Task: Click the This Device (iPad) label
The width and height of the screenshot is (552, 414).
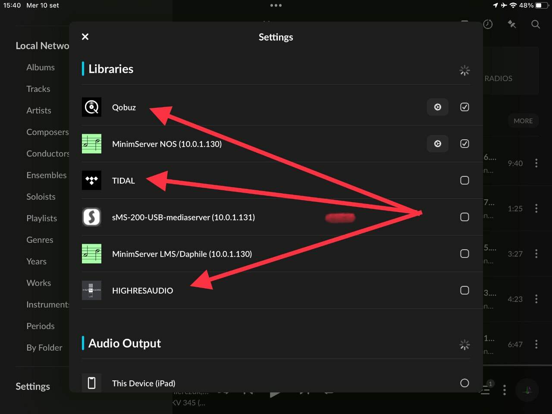Action: click(144, 383)
